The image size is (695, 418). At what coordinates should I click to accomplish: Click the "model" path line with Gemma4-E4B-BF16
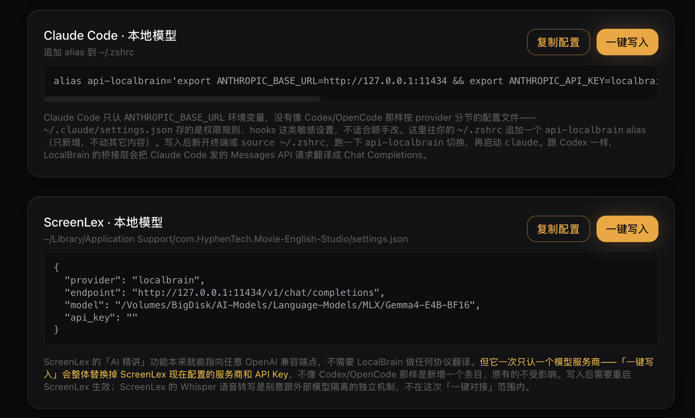click(x=272, y=305)
